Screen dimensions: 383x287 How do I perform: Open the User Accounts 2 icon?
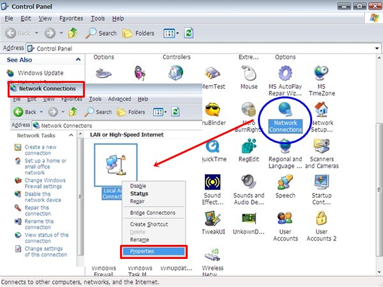(x=322, y=226)
